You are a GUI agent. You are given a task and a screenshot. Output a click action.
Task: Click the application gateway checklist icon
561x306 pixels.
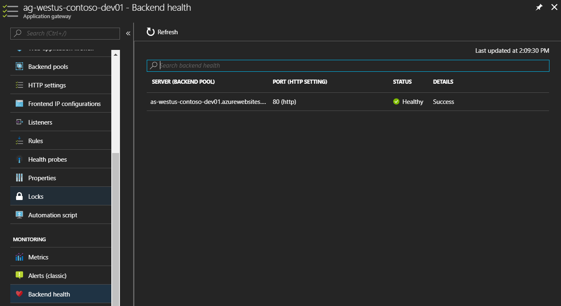pyautogui.click(x=10, y=11)
